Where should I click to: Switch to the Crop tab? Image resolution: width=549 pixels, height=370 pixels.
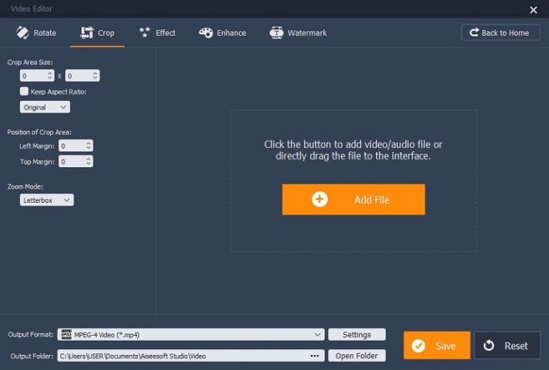coord(97,33)
